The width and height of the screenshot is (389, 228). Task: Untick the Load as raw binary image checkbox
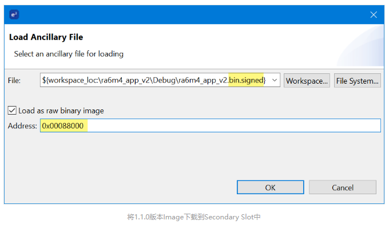click(12, 110)
